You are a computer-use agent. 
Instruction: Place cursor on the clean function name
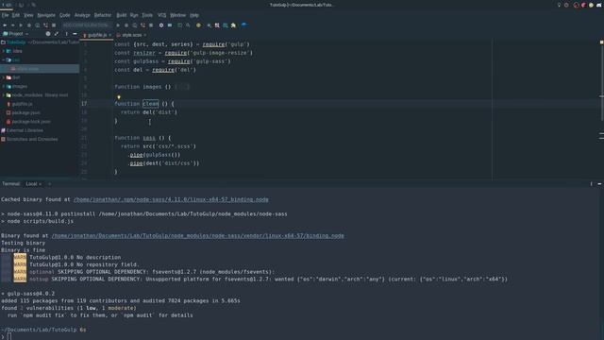[151, 104]
